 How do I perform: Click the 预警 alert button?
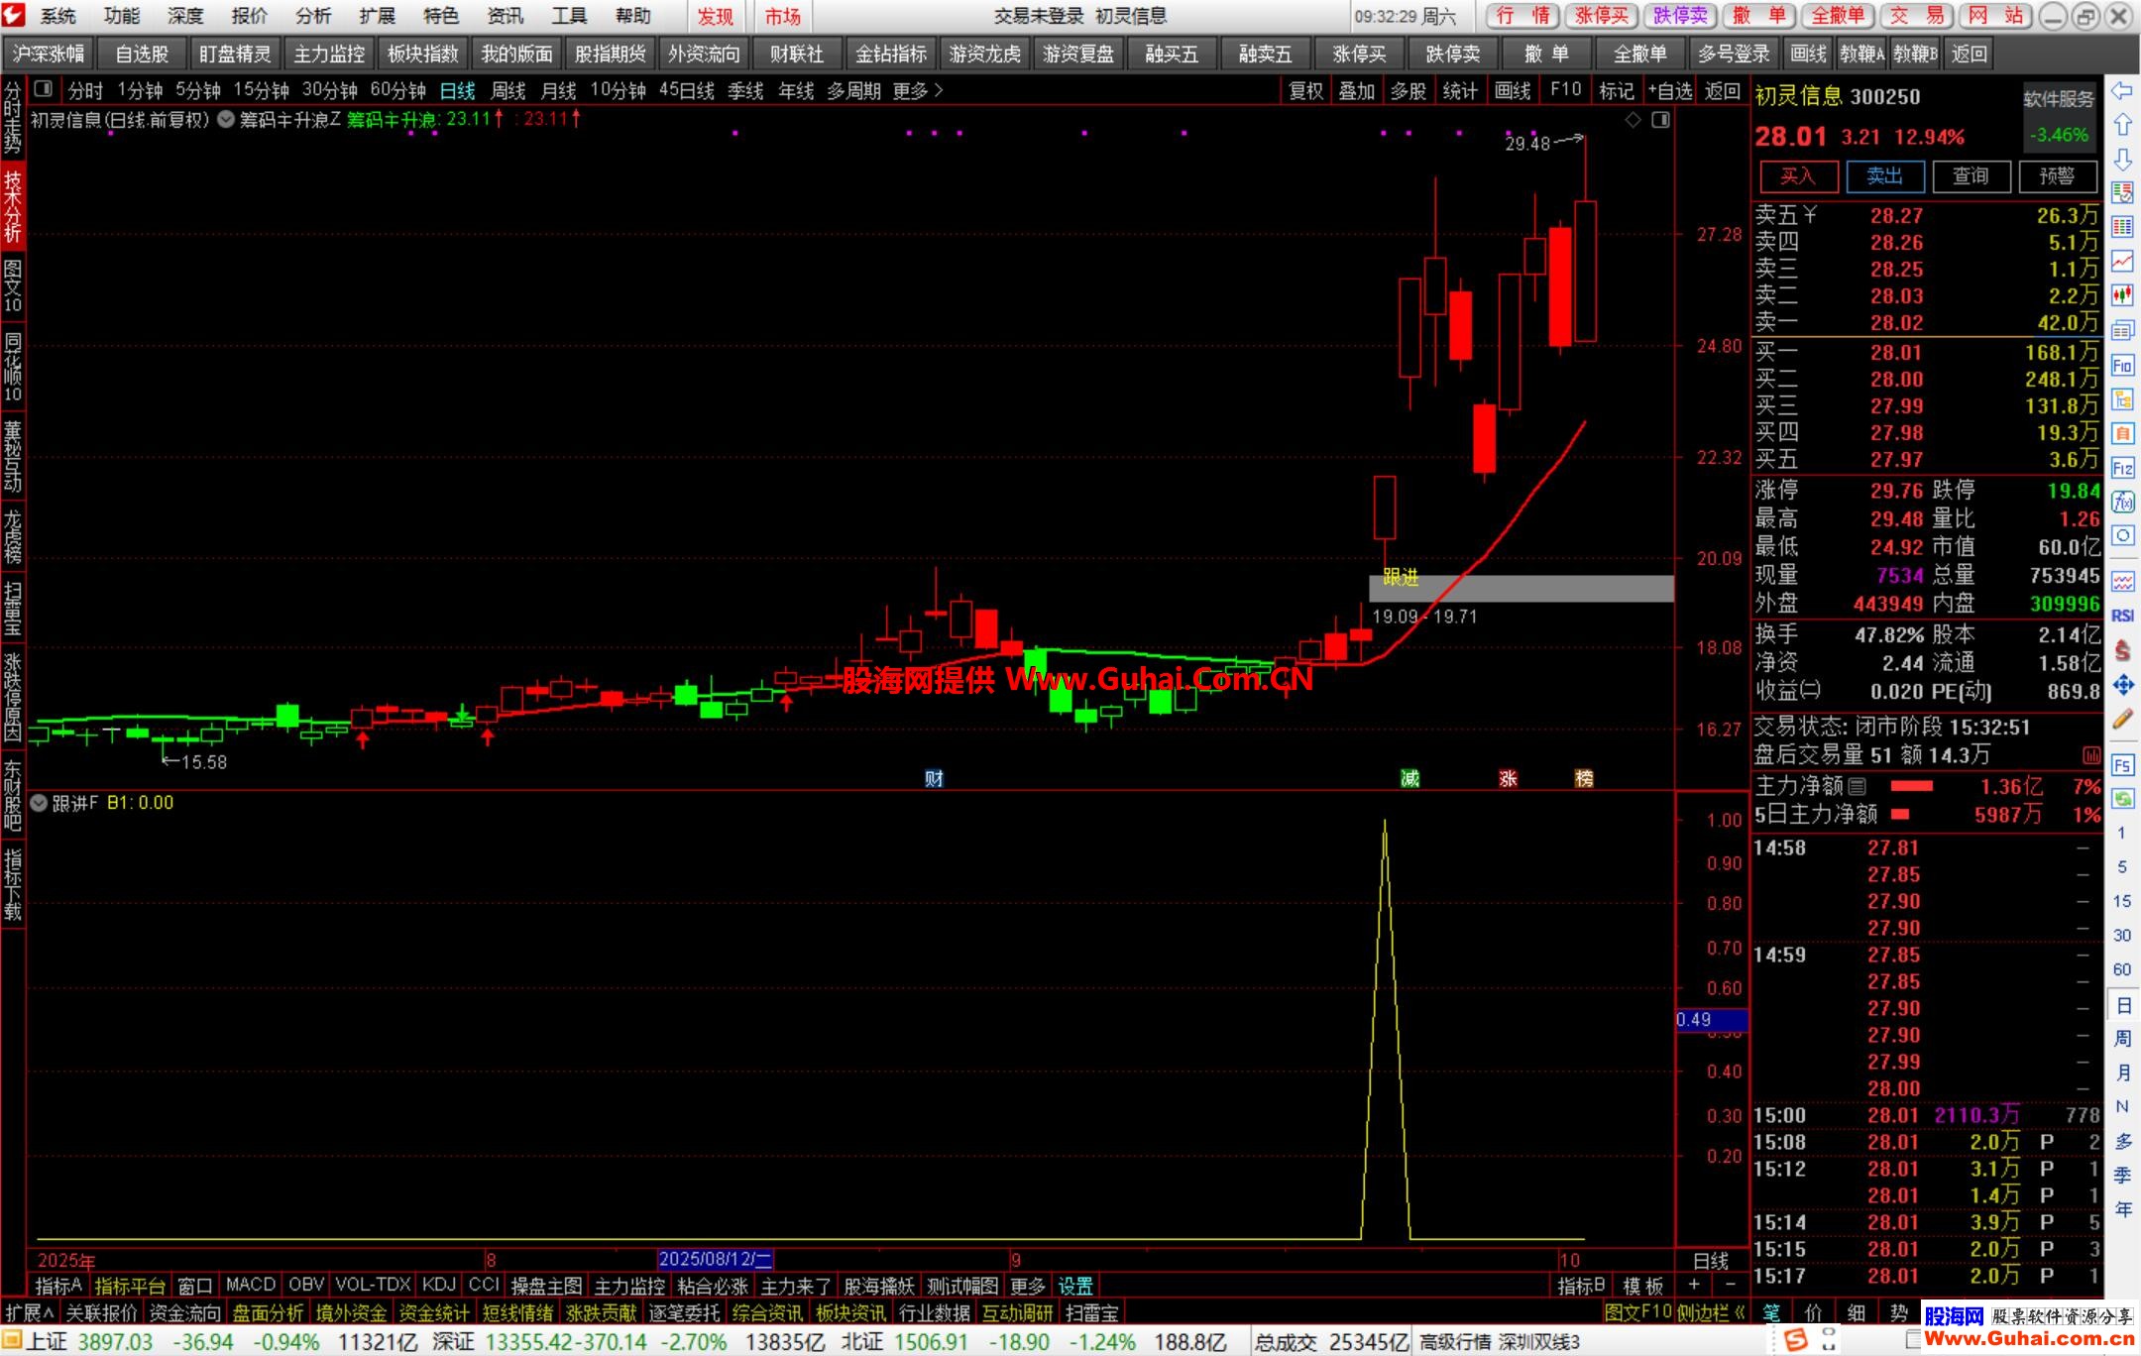click(2058, 176)
